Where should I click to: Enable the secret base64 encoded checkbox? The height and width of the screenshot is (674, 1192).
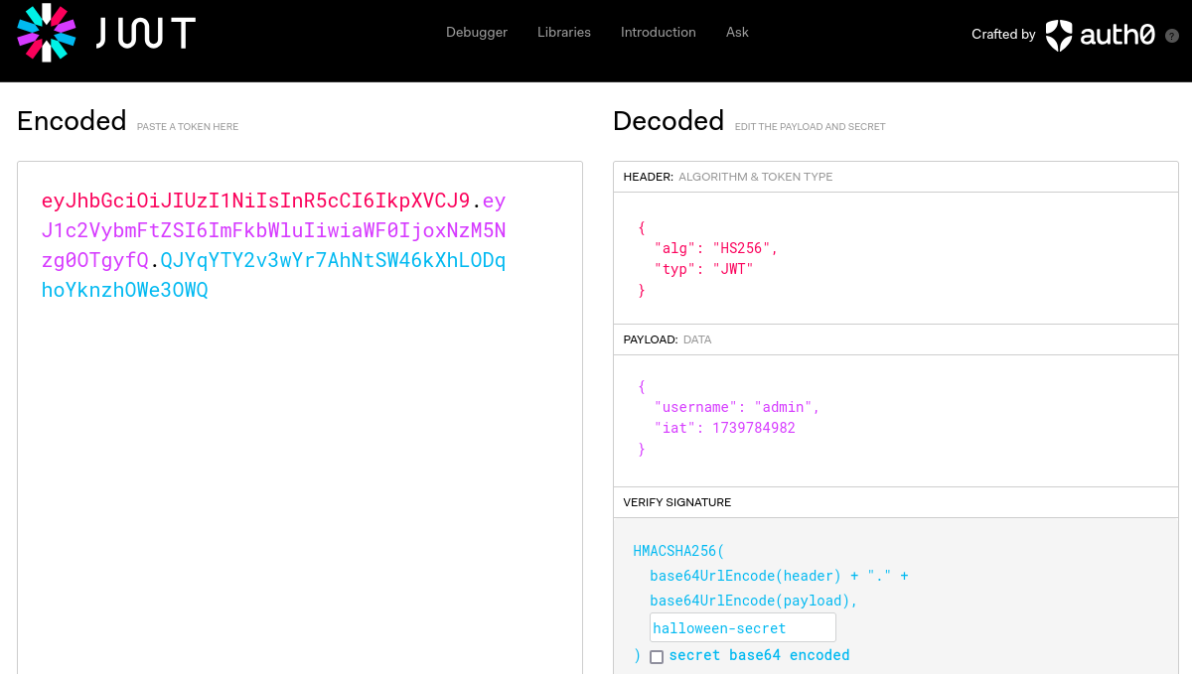tap(657, 656)
